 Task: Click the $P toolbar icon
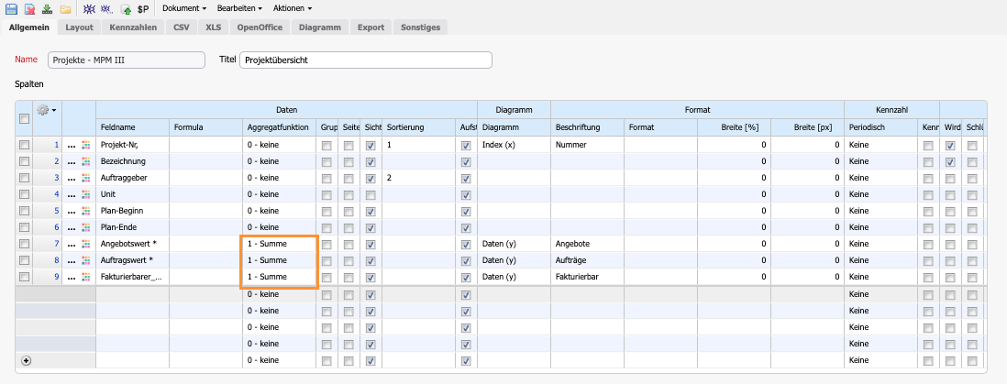tap(142, 8)
